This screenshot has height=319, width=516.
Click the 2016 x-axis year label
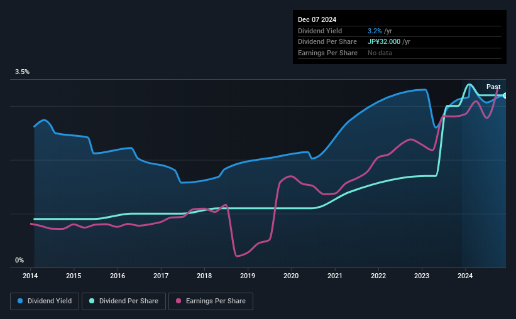[x=118, y=276]
